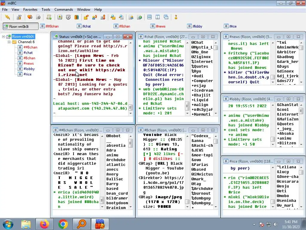The height and width of the screenshot is (230, 306).
Task: Open Received Files toolbar icon
Action: (x=113, y=17)
